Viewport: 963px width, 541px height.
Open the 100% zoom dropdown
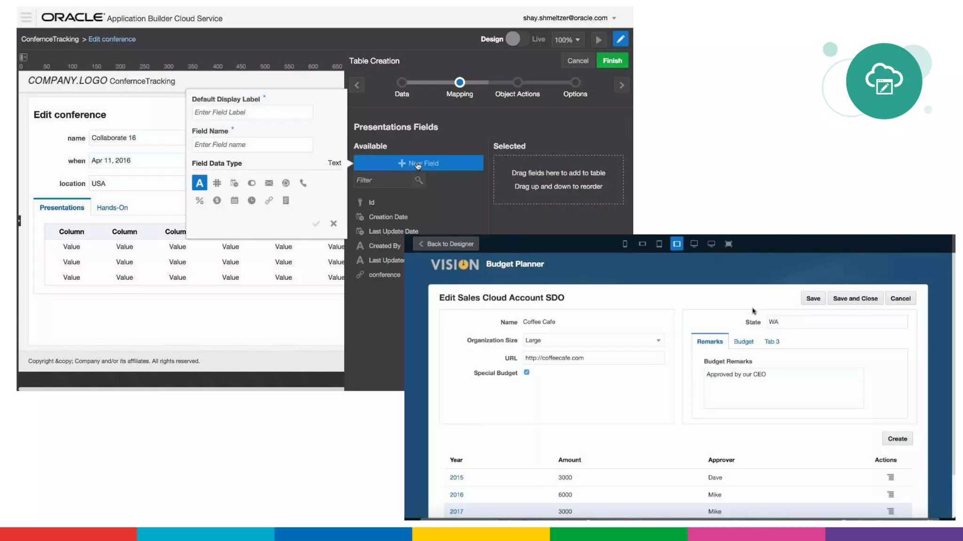pyautogui.click(x=567, y=40)
